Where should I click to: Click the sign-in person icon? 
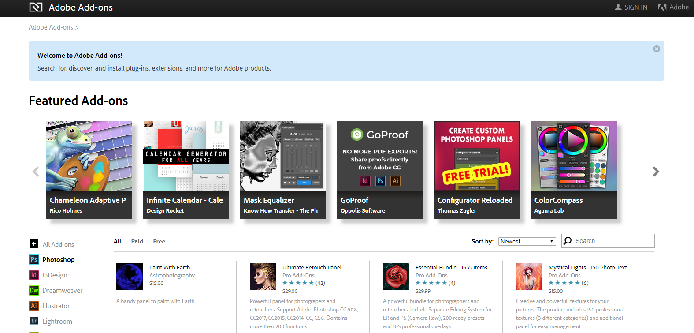tap(618, 7)
